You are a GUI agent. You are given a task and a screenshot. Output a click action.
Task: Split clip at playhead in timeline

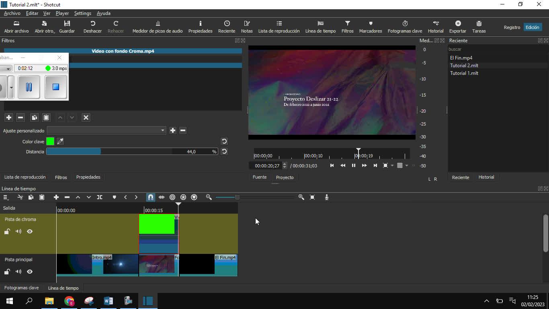click(100, 197)
